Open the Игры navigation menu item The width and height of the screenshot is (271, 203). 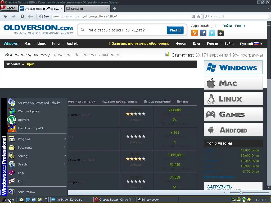coord(56,44)
